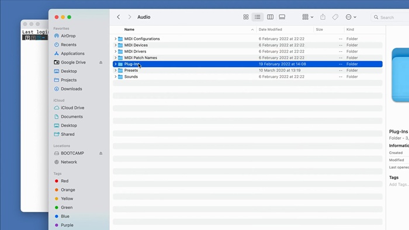Open Shared in the sidebar
This screenshot has height=230, width=409.
pos(68,134)
